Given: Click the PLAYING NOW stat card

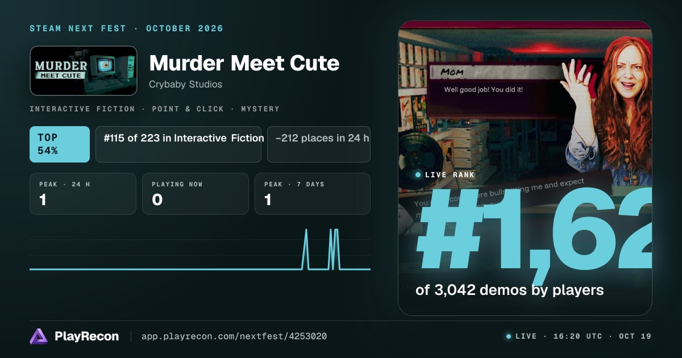Looking at the screenshot, I should tap(196, 194).
